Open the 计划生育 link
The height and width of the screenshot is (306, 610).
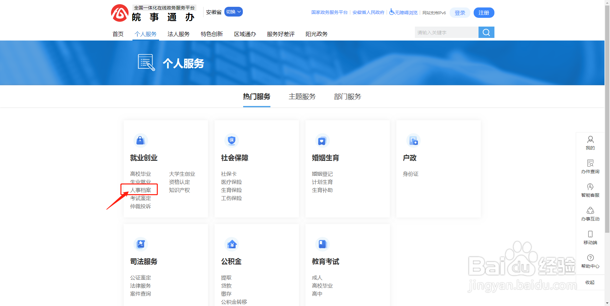pyautogui.click(x=322, y=182)
